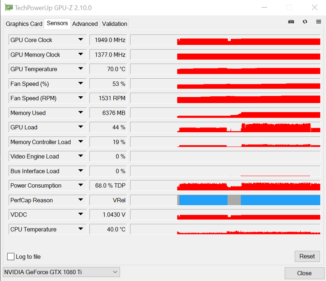
Task: Expand the GPU Core Clock dropdown arrow
Action: (81, 39)
